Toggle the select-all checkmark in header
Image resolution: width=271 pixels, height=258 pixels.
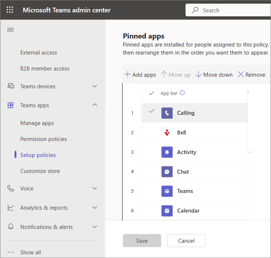[152, 93]
